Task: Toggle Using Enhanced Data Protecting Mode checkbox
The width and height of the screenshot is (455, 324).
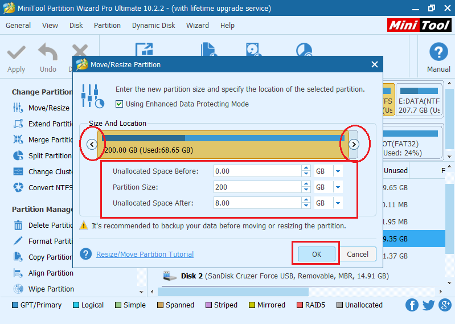Action: click(119, 104)
